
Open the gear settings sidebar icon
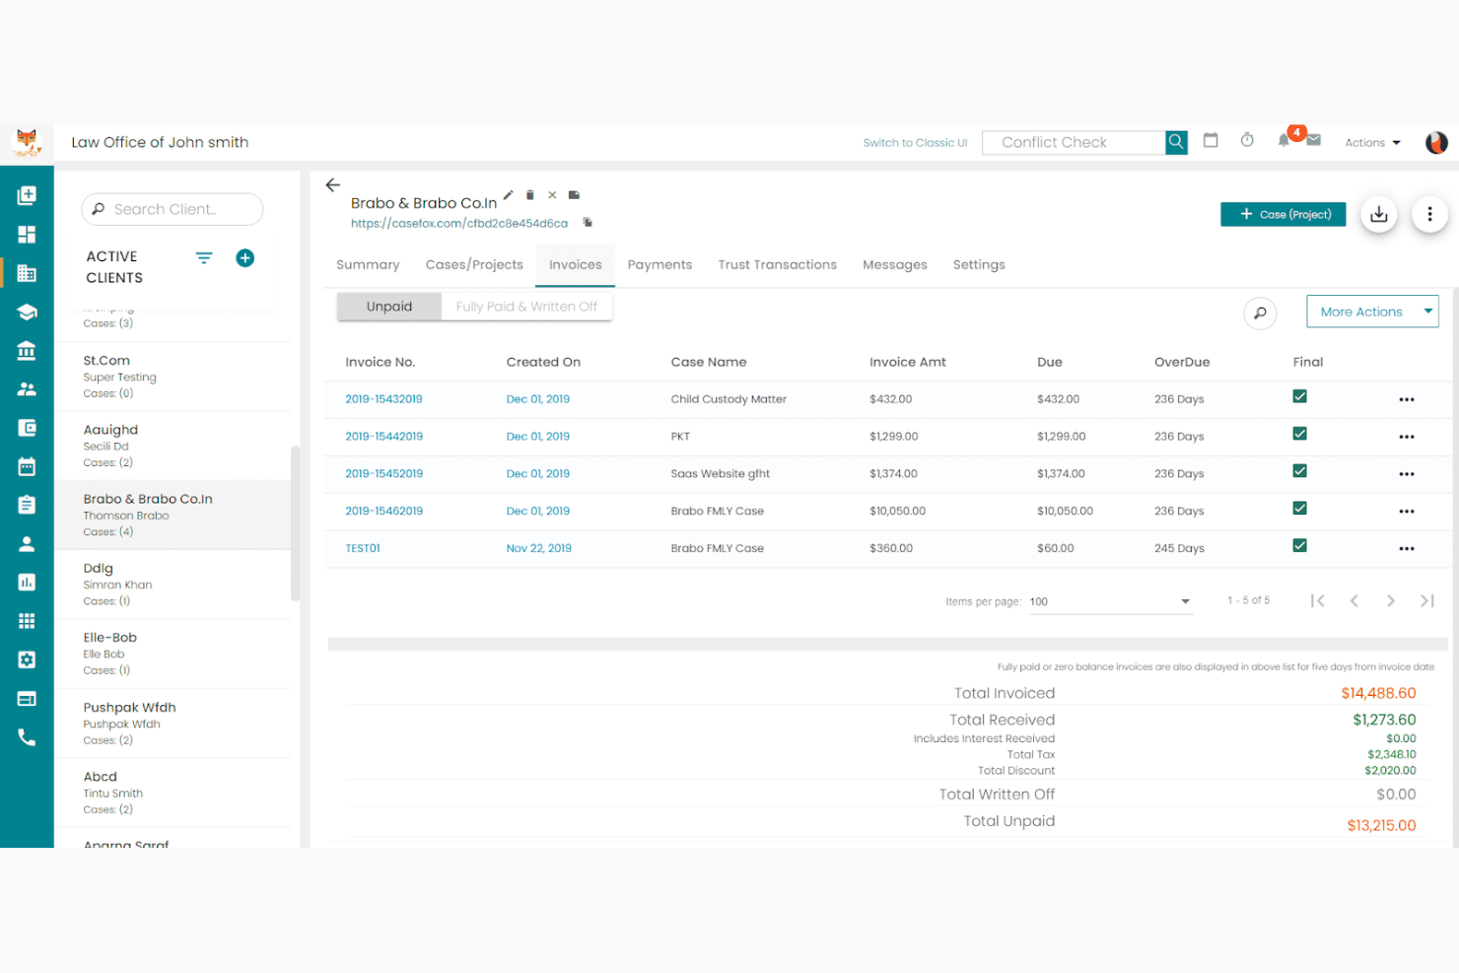pyautogui.click(x=27, y=660)
